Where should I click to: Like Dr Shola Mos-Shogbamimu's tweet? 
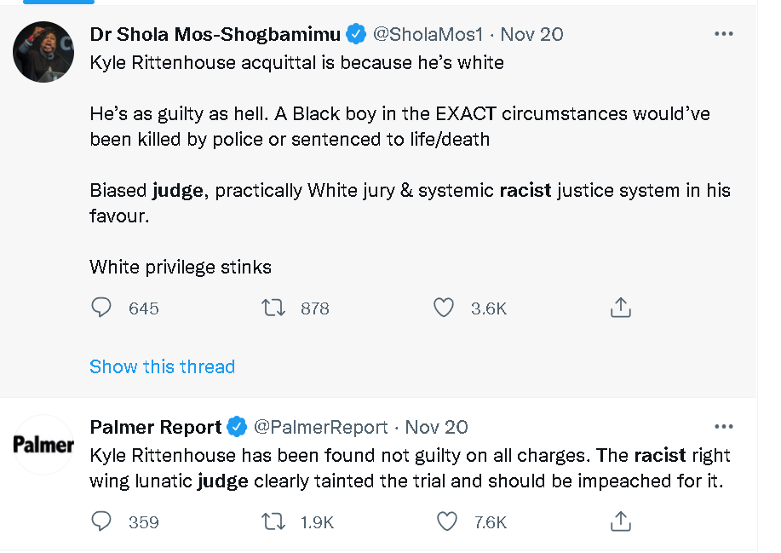pyautogui.click(x=444, y=308)
